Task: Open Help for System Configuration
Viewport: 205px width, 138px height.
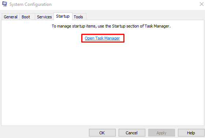Action: point(191,133)
